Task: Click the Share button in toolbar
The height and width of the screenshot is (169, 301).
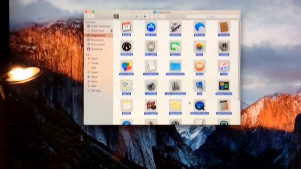Action: (x=154, y=16)
